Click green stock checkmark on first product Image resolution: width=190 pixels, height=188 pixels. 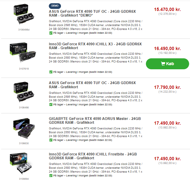[x=51, y=33]
